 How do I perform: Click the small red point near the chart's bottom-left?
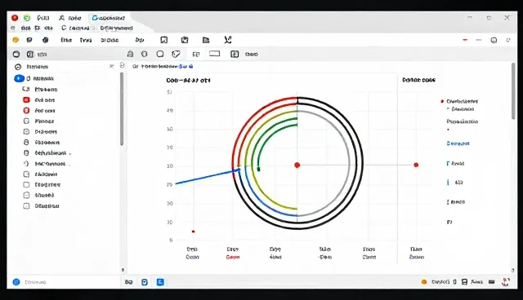(x=193, y=232)
